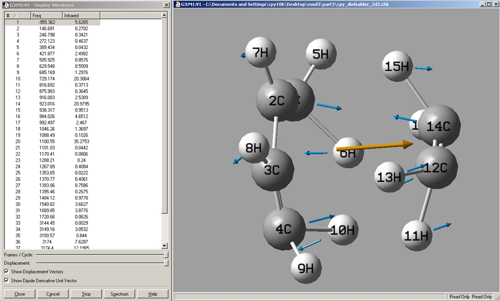The image size is (500, 301).
Task: Sort vibrations by Infrared column header
Action: coord(80,16)
